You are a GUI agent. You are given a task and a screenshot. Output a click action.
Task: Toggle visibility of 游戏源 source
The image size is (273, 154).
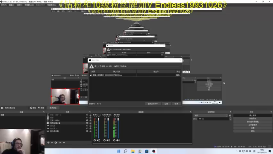pyautogui.click(x=87, y=126)
